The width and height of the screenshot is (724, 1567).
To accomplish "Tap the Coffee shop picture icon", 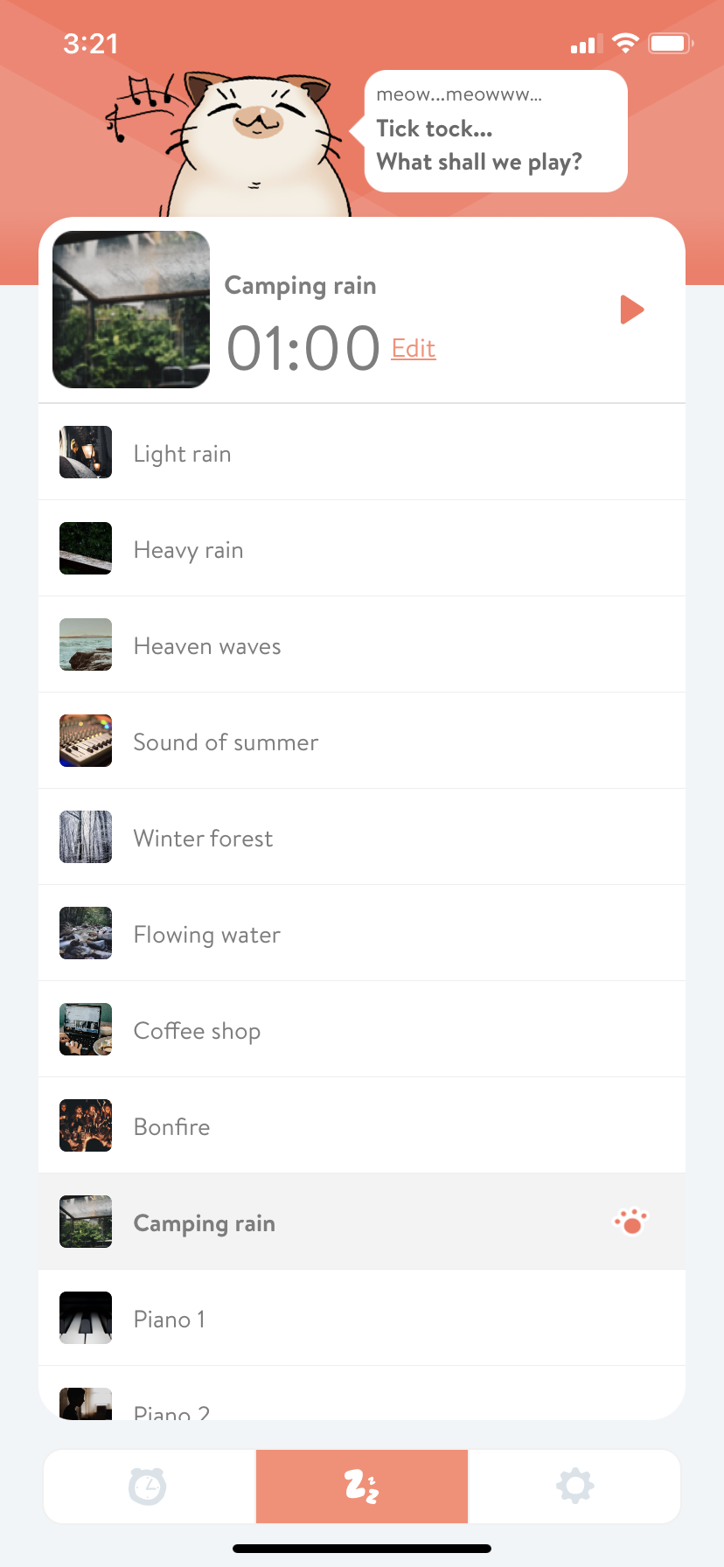I will 86,1029.
